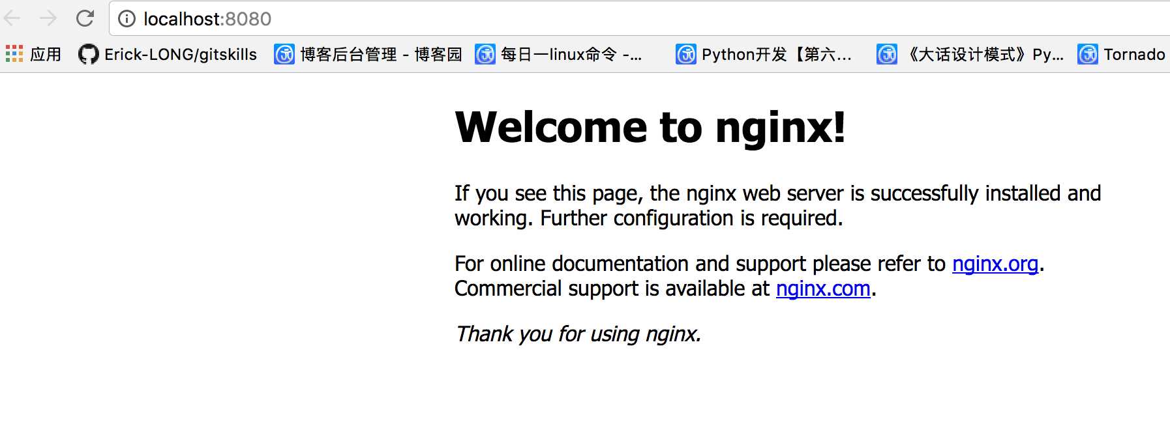1170x439 pixels.
Task: Click the browser back arrow
Action: pyautogui.click(x=12, y=18)
